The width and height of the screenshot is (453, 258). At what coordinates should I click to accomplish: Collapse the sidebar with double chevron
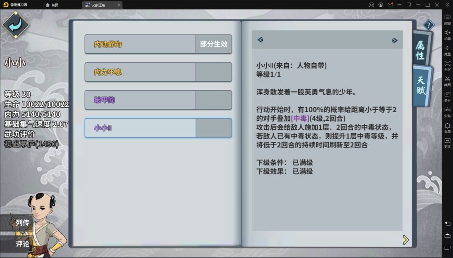tap(447, 5)
